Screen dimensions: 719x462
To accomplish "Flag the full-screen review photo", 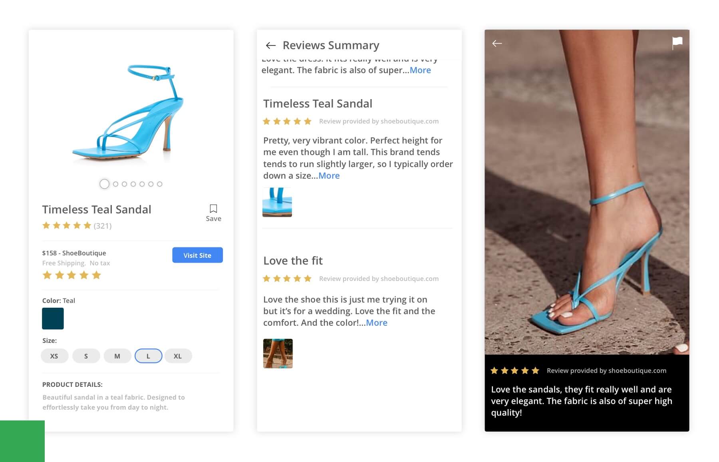I will 677,43.
